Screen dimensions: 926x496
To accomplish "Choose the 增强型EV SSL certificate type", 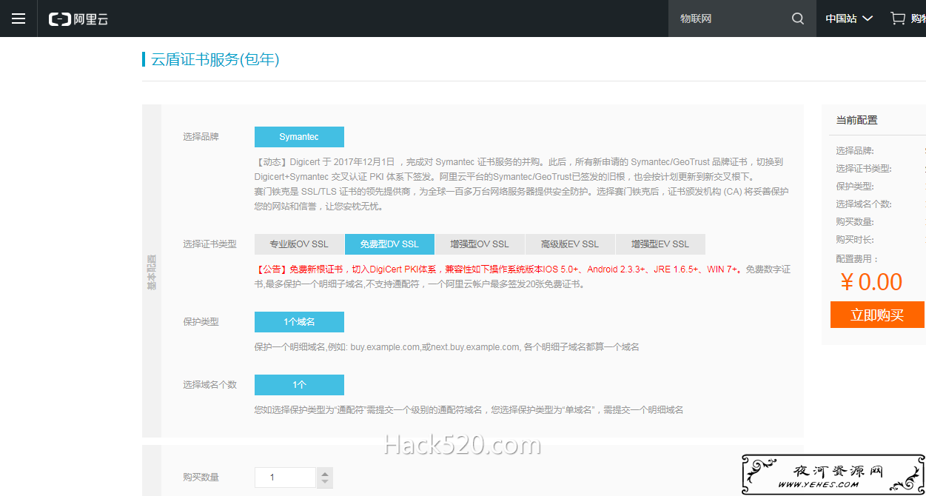I will [660, 244].
